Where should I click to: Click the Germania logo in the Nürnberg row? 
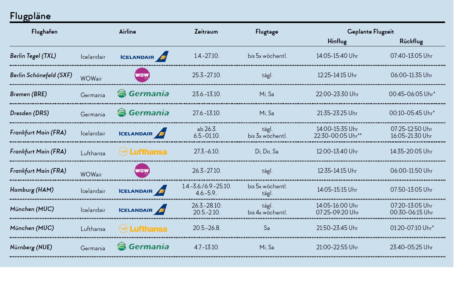(x=143, y=247)
